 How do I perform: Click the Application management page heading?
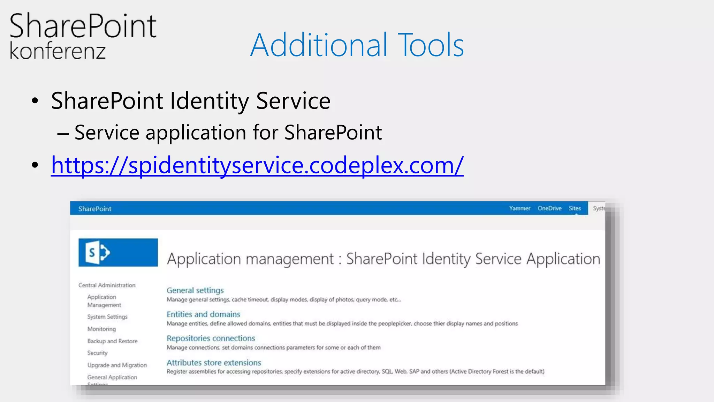383,259
